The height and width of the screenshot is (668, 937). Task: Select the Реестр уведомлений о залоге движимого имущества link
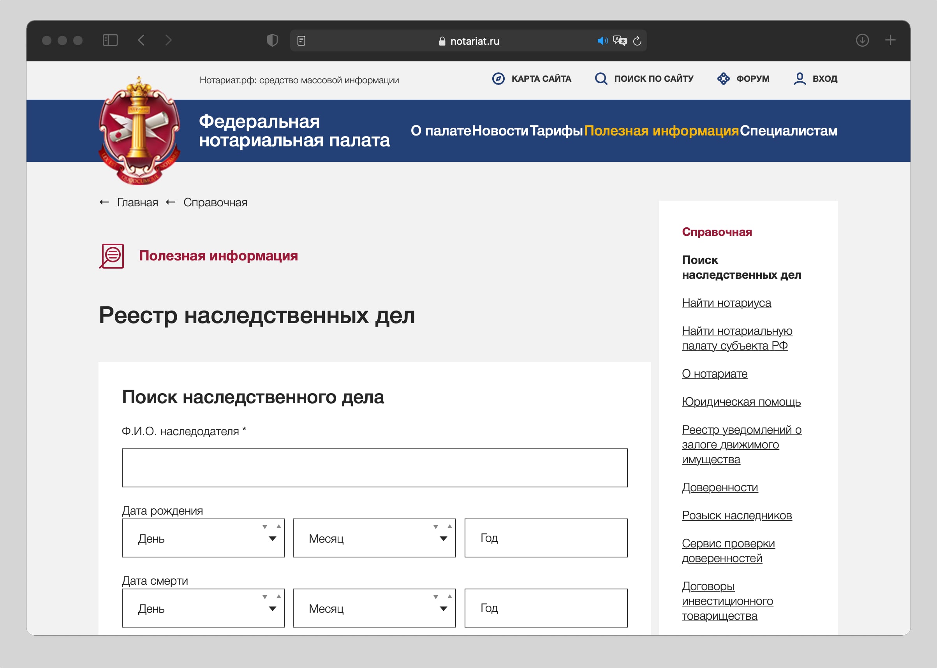click(741, 444)
